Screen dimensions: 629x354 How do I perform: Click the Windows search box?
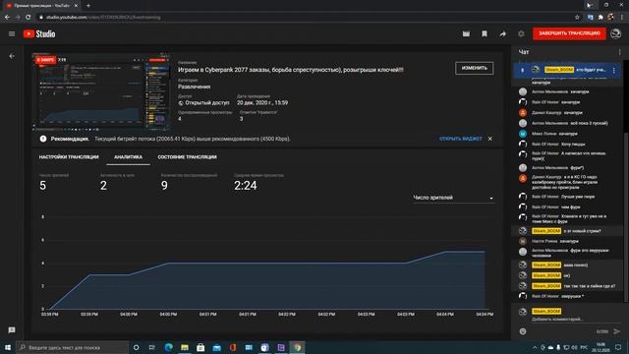click(x=73, y=347)
